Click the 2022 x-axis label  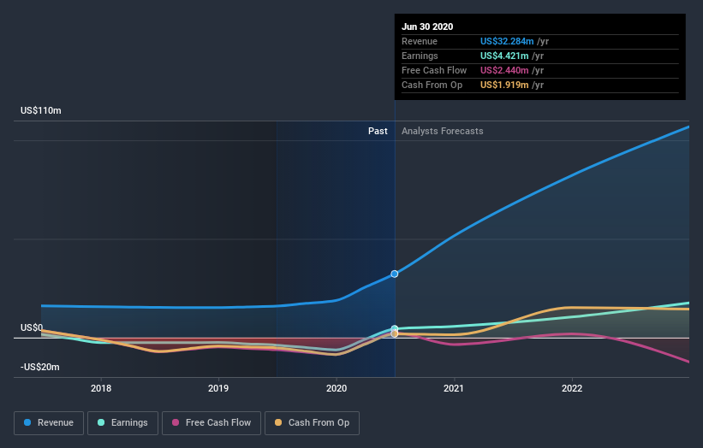572,388
